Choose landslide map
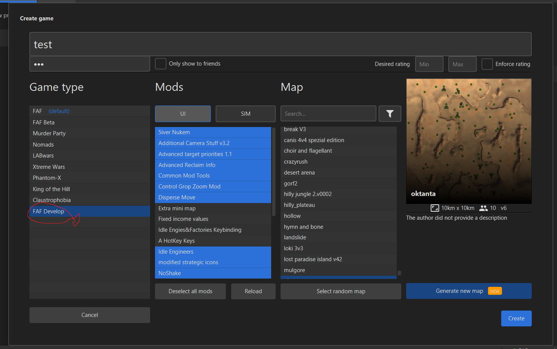Viewport: 557px width, 349px height. coord(339,237)
